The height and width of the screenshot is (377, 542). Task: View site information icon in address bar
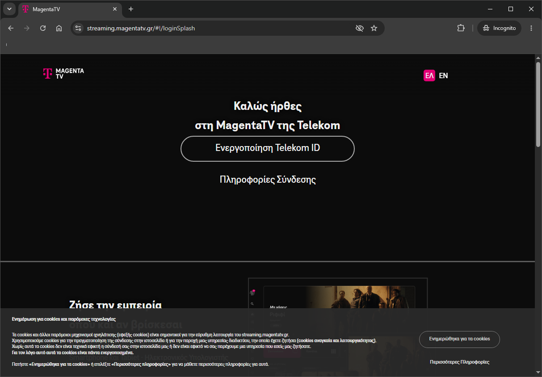coord(78,28)
